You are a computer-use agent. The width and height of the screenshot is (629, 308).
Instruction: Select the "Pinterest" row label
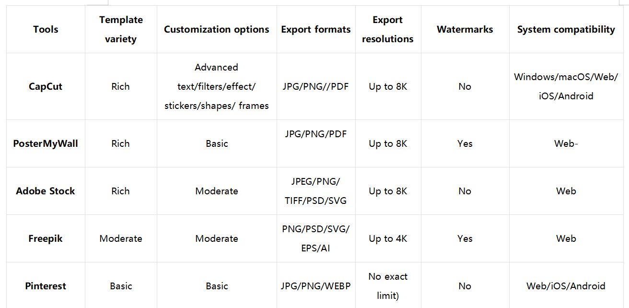pos(46,286)
